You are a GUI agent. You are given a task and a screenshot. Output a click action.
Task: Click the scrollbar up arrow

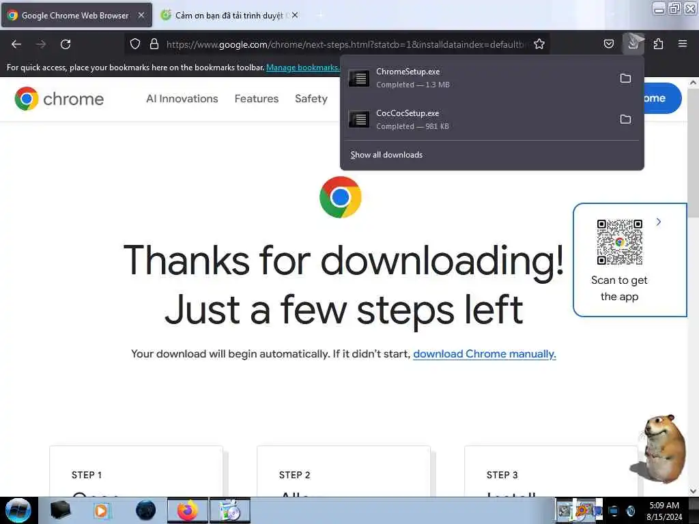coord(693,83)
